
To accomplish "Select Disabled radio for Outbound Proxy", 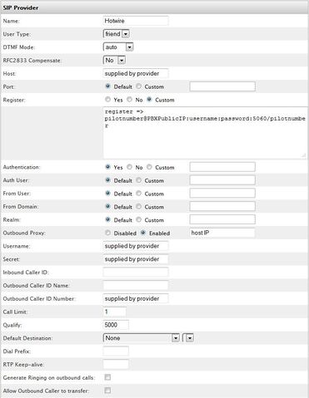I will pyautogui.click(x=107, y=233).
